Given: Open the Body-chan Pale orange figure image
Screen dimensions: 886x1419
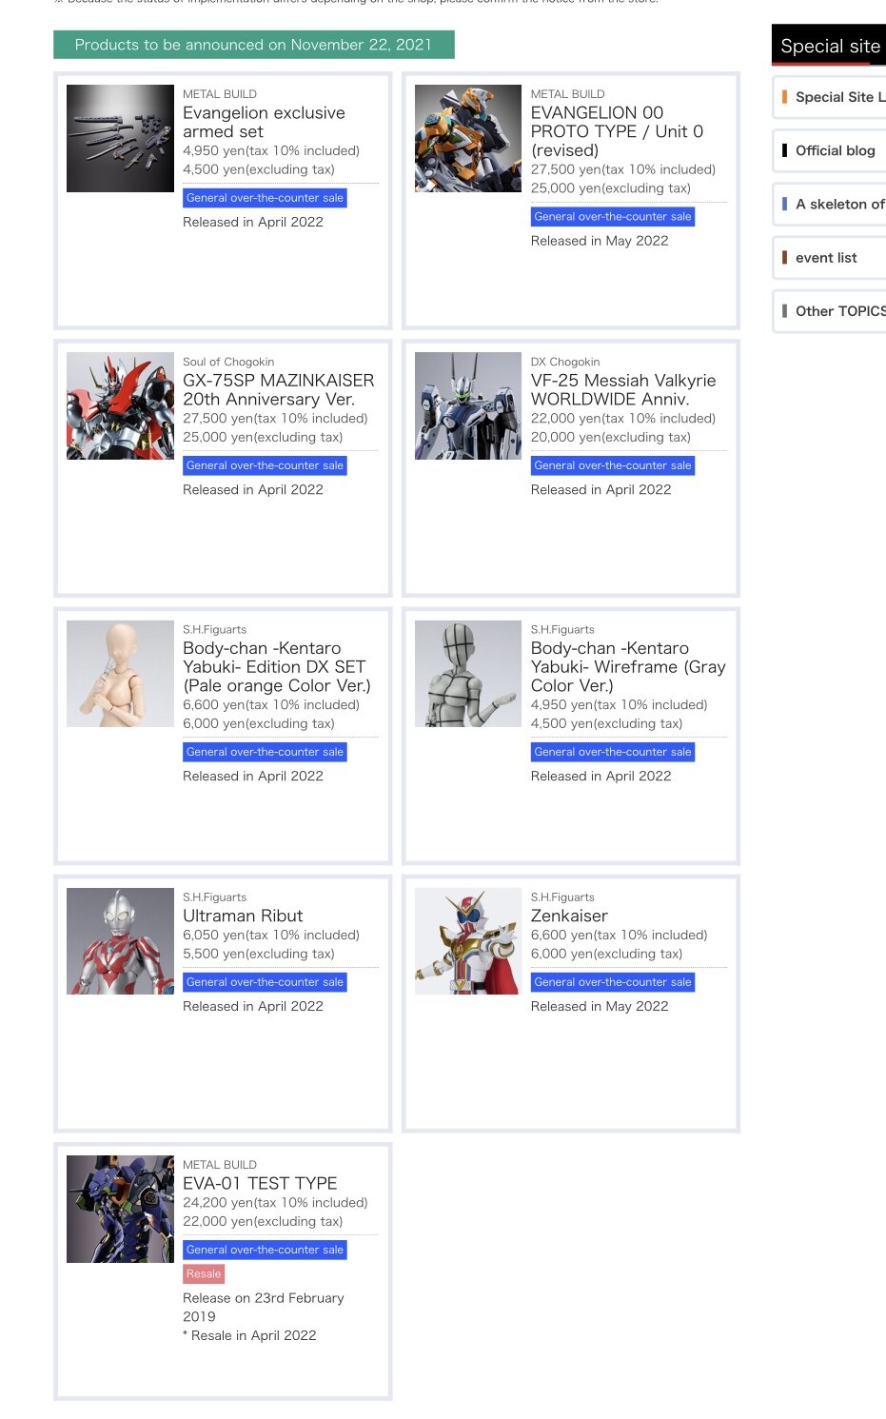Looking at the screenshot, I should pyautogui.click(x=120, y=674).
